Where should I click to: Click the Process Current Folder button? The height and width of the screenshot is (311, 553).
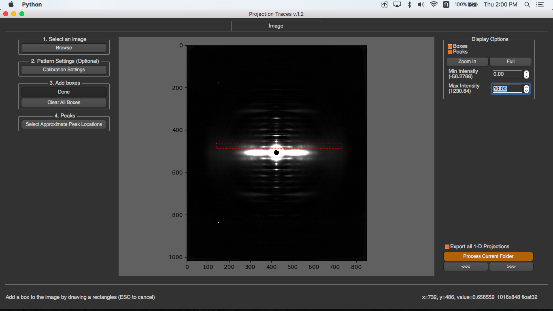tap(488, 256)
